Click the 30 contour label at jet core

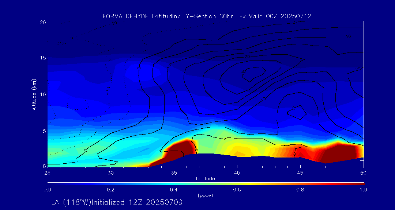pyautogui.click(x=244, y=72)
